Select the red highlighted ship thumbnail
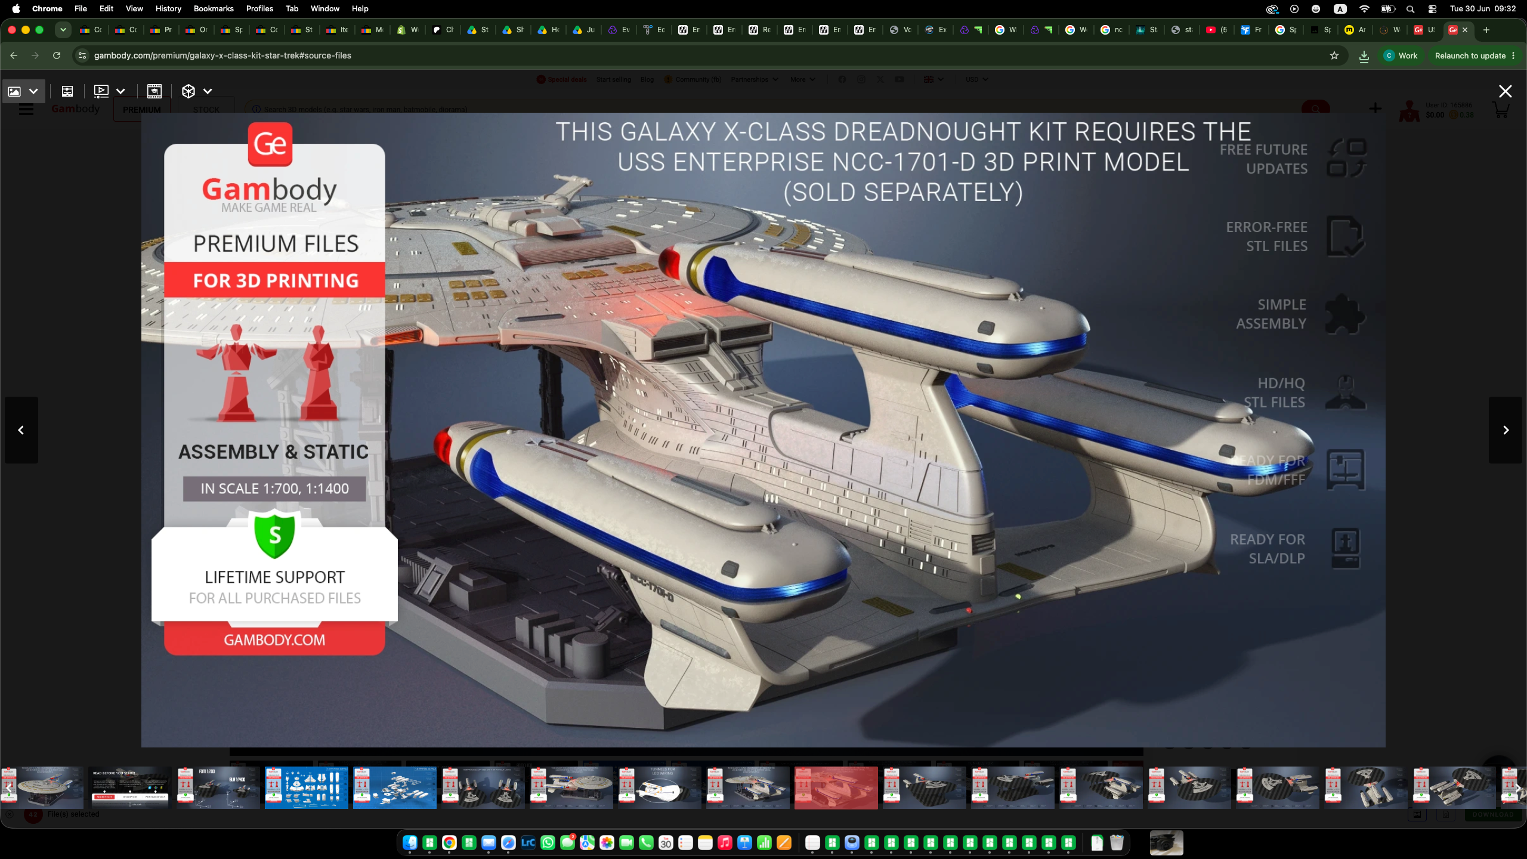Screen dimensions: 1527x859 (836, 787)
